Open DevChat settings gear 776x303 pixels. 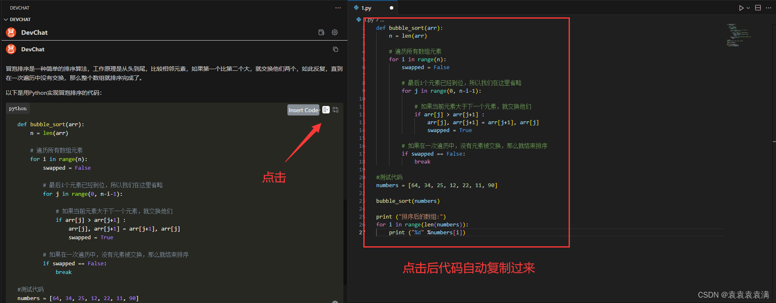coord(335,32)
